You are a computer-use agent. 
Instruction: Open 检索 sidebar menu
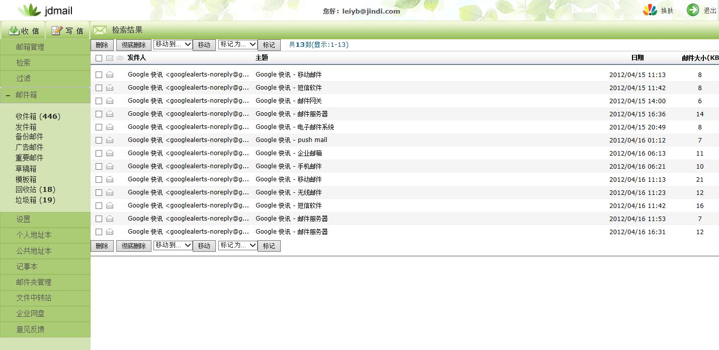coord(45,62)
